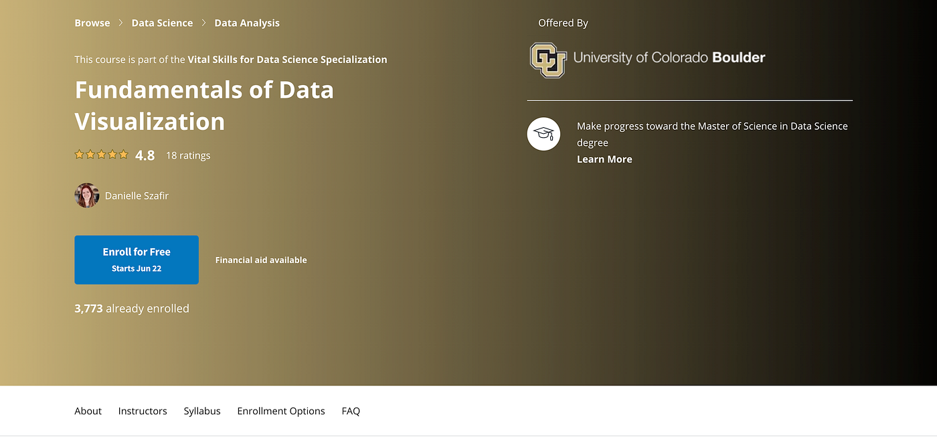This screenshot has width=937, height=437.
Task: Open Danielle Szafir's profile photo
Action: 87,195
